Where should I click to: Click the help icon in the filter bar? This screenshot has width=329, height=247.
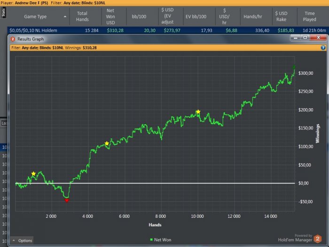[x=323, y=48]
